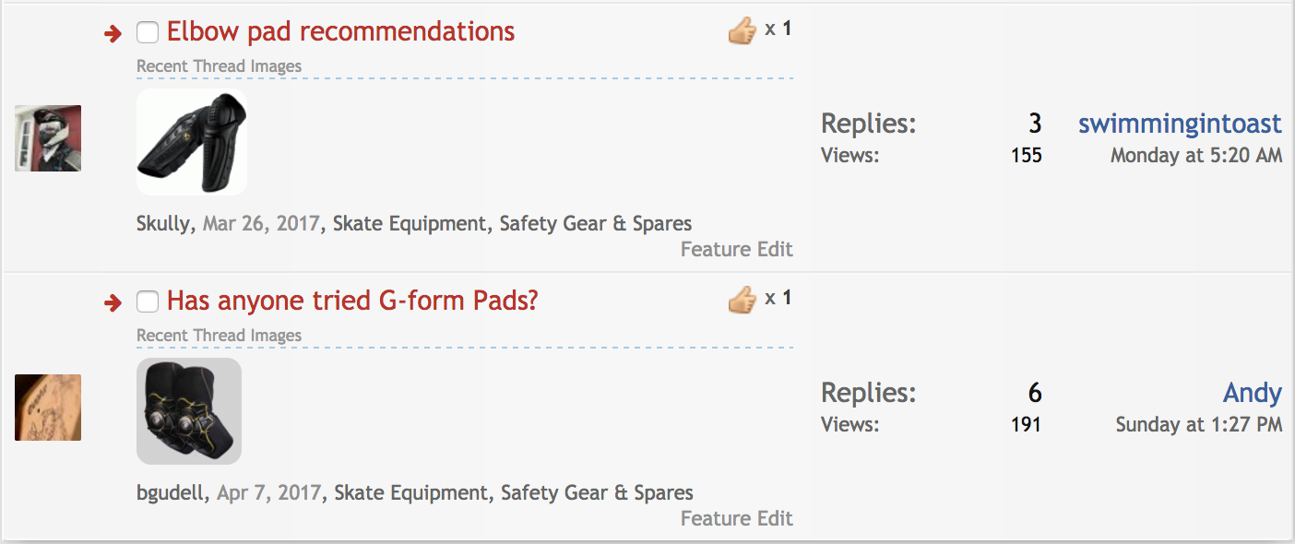This screenshot has height=544, width=1295.
Task: View the black elbow pad thumbnail
Action: (x=192, y=142)
